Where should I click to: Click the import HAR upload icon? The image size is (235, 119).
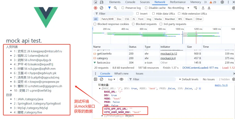203,8
